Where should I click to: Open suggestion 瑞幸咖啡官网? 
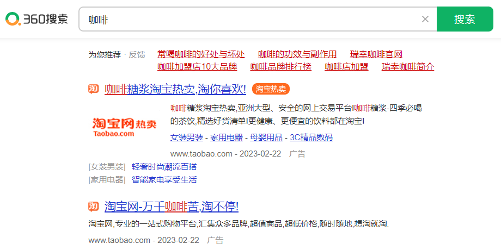click(x=376, y=54)
